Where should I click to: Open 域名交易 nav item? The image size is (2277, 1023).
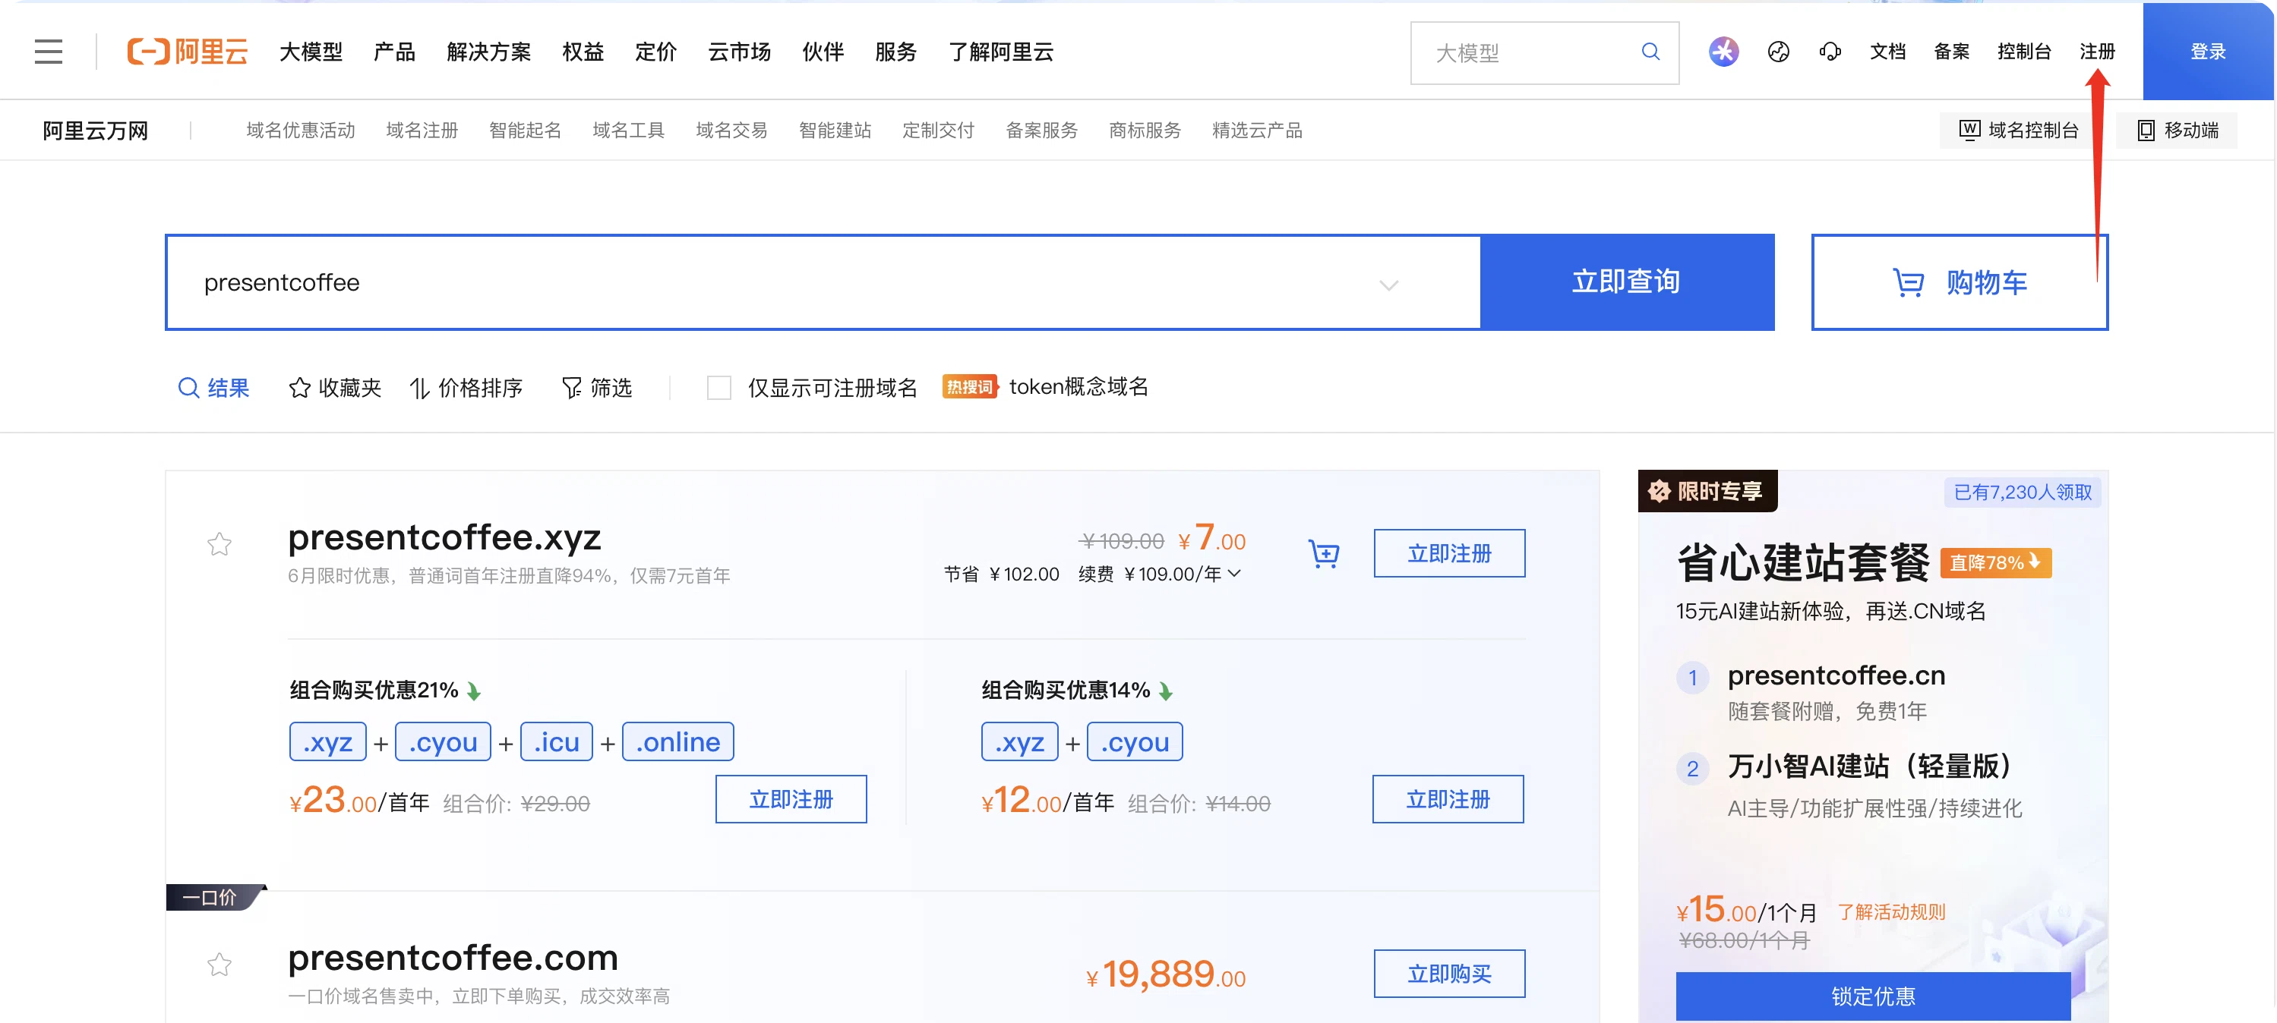coord(731,130)
